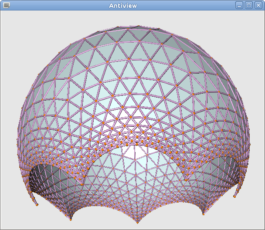265x230 pixels.
Task: Select the far-left hanging tip vertex
Action: click(x=37, y=205)
